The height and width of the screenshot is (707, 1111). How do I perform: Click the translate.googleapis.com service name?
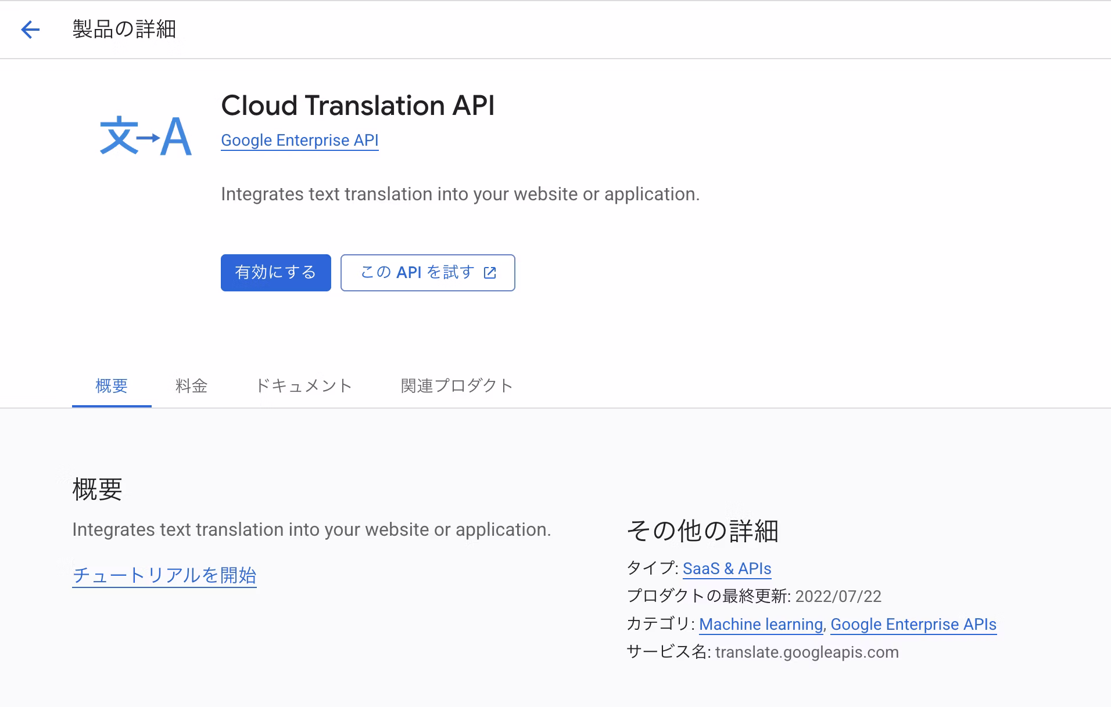pyautogui.click(x=807, y=652)
